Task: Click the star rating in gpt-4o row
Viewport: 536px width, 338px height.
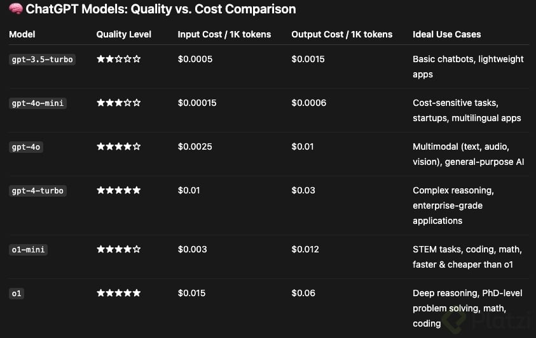Action: click(119, 146)
